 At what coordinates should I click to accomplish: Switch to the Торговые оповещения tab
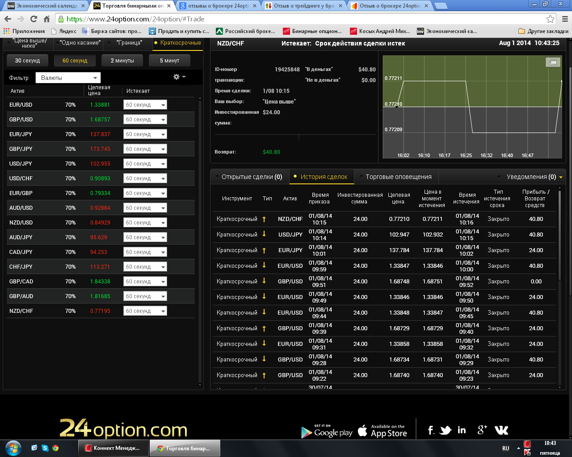pyautogui.click(x=398, y=177)
